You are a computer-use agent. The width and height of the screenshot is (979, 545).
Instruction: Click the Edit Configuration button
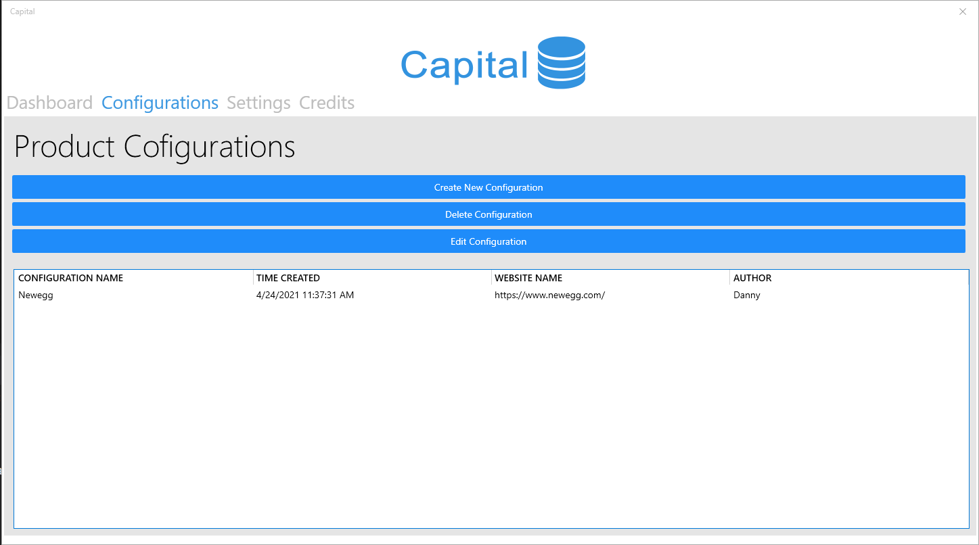click(488, 241)
